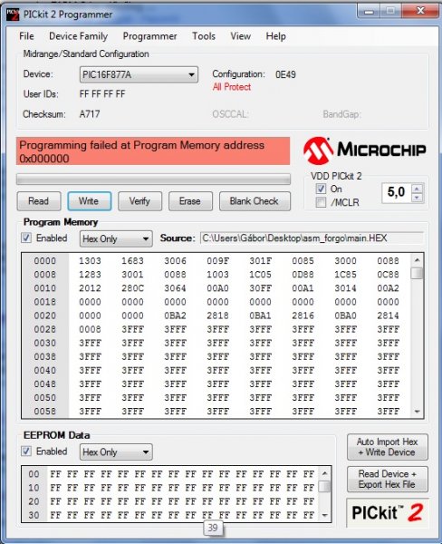Click Read Device + Export Hex File
This screenshot has height=544, width=442.
[388, 479]
